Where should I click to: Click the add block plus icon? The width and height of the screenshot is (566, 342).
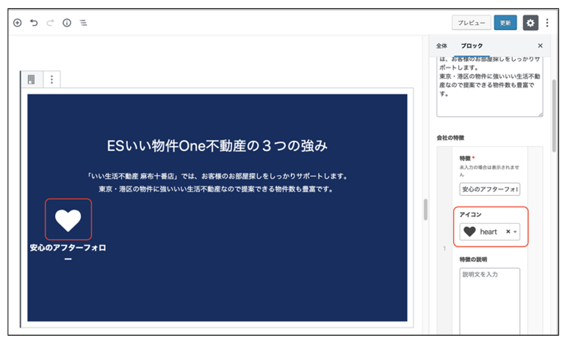pos(17,22)
